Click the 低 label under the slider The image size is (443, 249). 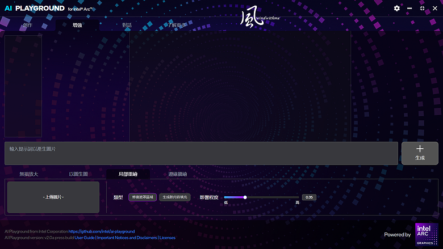tap(225, 202)
